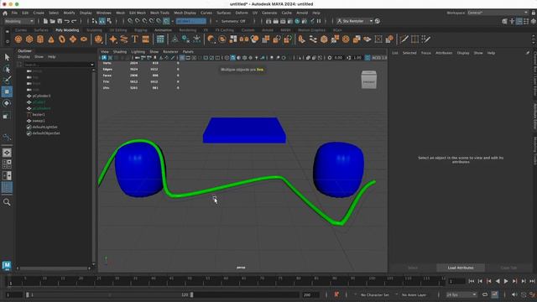537x302 pixels.
Task: Open the Attribute Editor Focus menu
Action: click(425, 53)
